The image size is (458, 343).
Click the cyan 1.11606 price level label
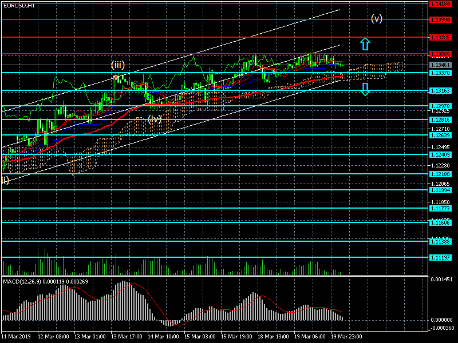(x=440, y=223)
